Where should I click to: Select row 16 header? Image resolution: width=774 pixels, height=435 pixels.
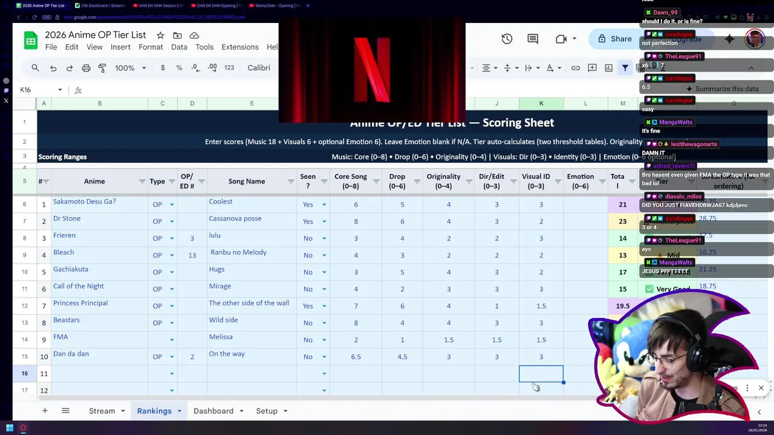[x=25, y=373]
